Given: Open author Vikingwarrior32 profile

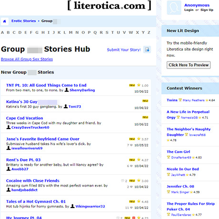Looking at the screenshot, I should 90,206.
